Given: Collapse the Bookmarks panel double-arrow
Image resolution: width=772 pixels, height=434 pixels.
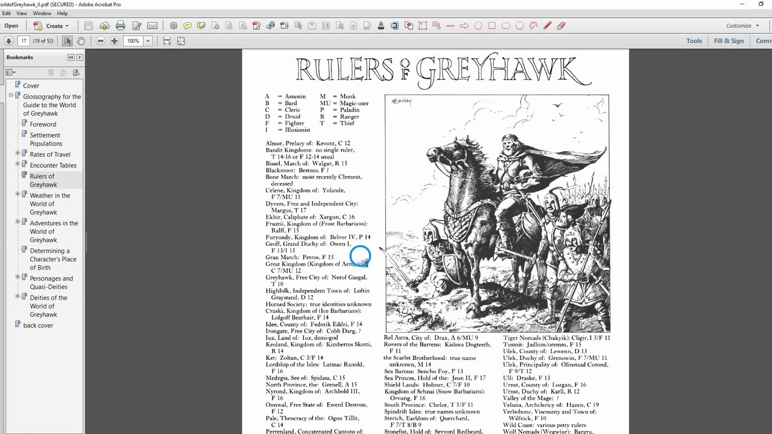Looking at the screenshot, I should 71,57.
